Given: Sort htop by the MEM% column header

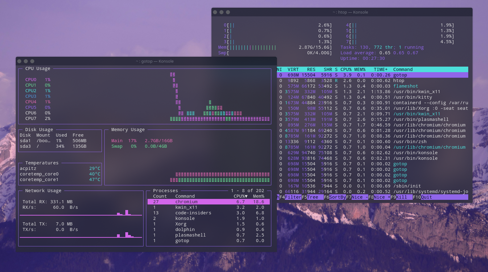Looking at the screenshot, I should (x=360, y=69).
